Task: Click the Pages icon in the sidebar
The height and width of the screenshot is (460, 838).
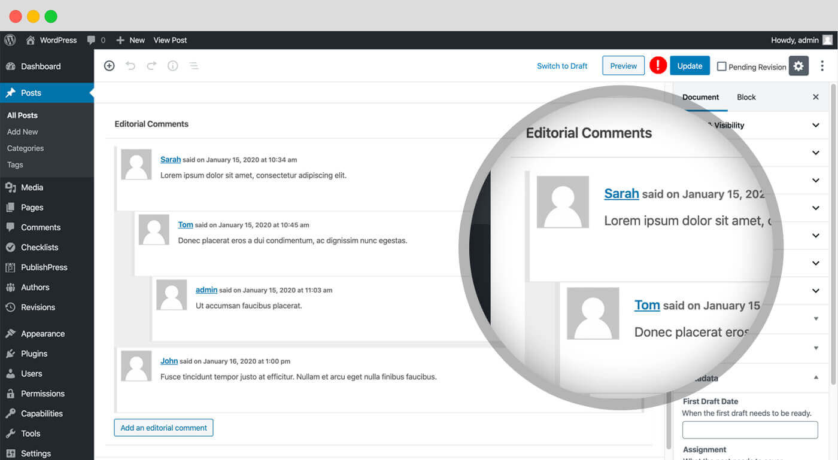Action: (x=10, y=208)
